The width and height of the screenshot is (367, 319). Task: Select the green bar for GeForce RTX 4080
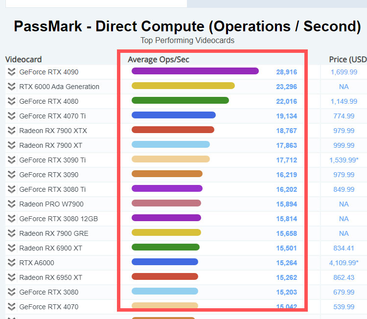tap(180, 101)
